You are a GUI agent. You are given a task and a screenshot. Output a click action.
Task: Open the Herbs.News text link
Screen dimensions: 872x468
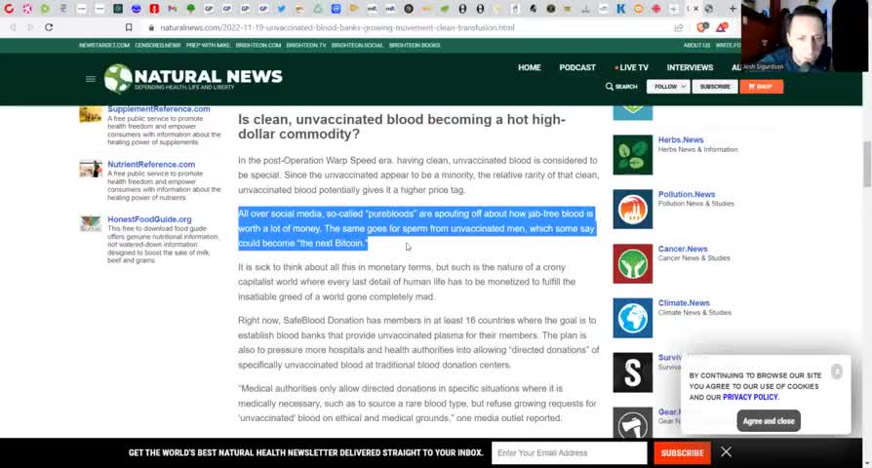(x=681, y=139)
